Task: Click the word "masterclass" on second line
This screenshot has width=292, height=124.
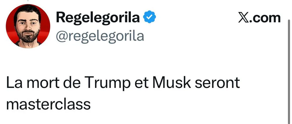Action: pos(48,104)
